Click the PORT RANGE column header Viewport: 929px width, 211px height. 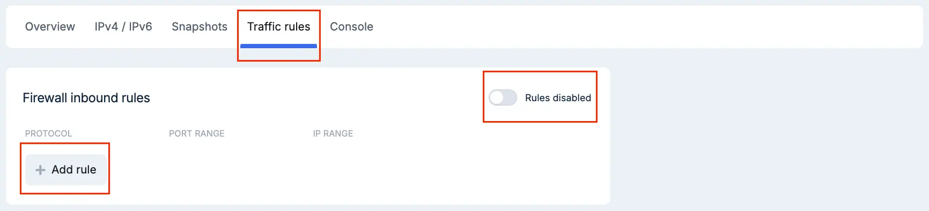[x=197, y=133]
